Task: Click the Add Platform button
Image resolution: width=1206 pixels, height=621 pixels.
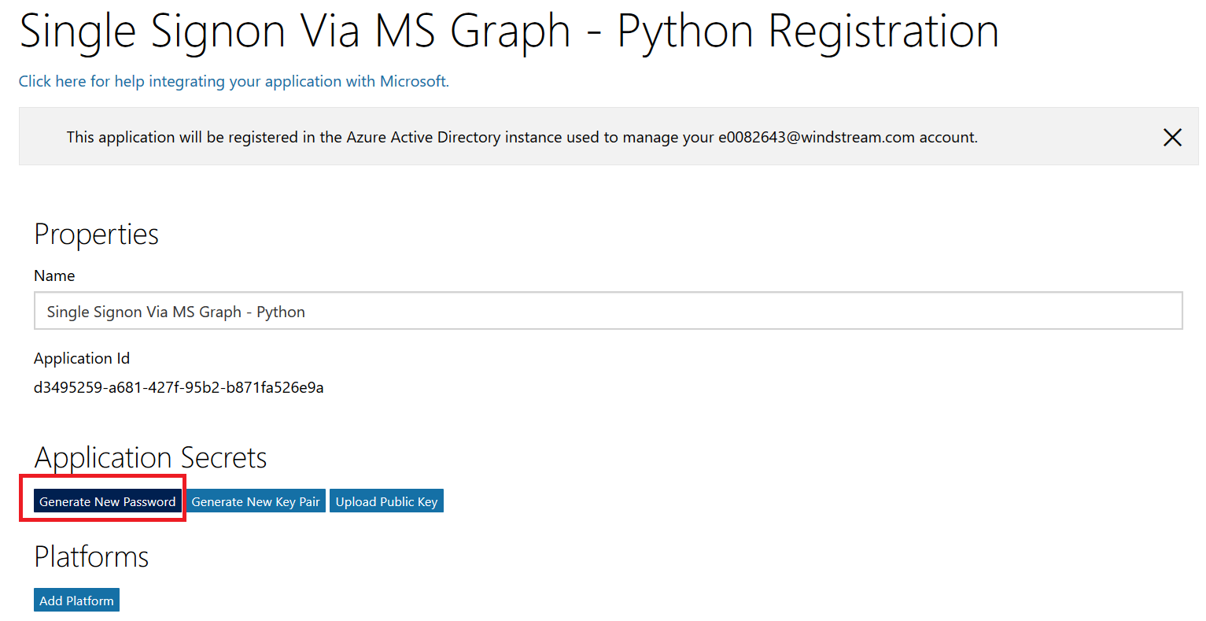Action: tap(76, 601)
